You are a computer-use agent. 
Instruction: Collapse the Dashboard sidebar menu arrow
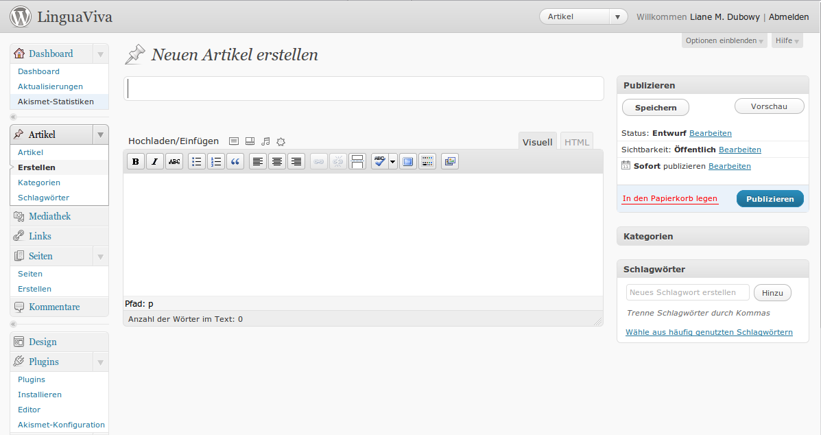click(x=100, y=54)
